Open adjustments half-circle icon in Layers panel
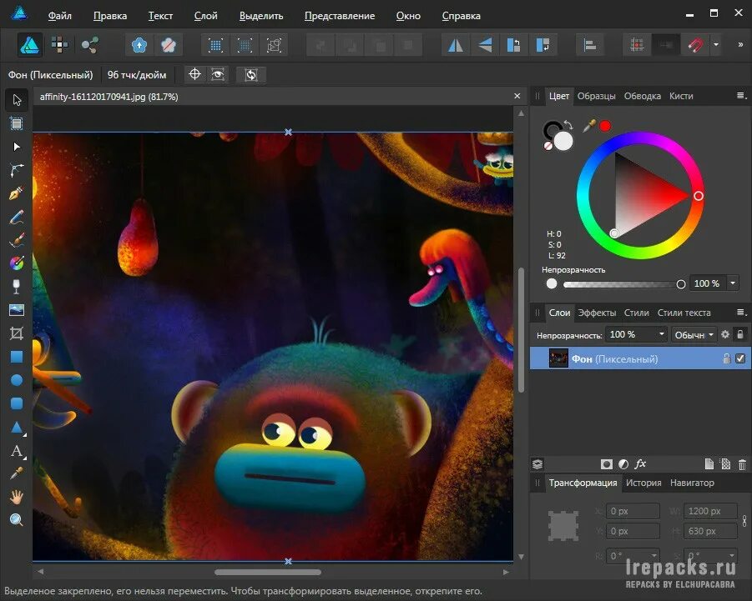Screen dimensions: 752x601 click(623, 464)
